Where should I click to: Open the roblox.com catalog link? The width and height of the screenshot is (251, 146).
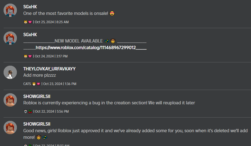(86, 48)
